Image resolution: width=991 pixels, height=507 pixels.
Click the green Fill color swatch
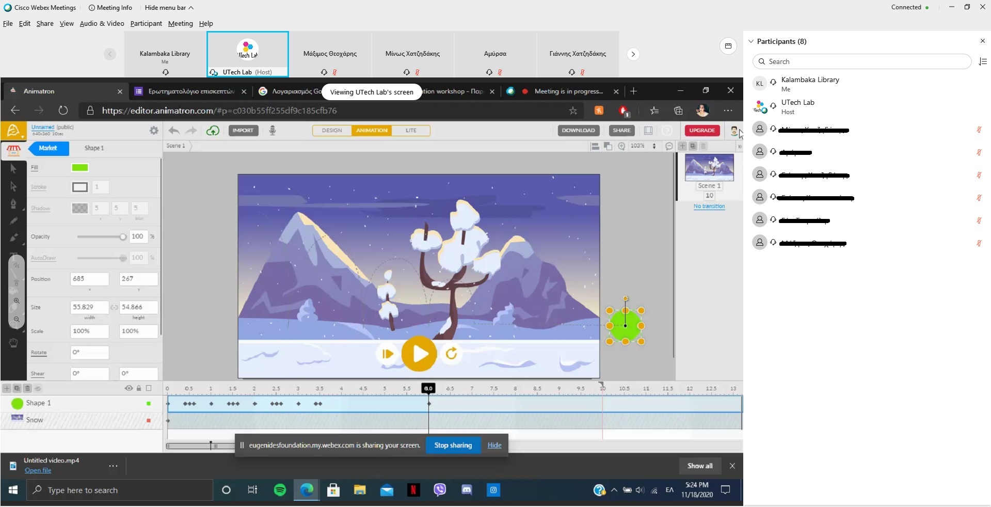80,167
